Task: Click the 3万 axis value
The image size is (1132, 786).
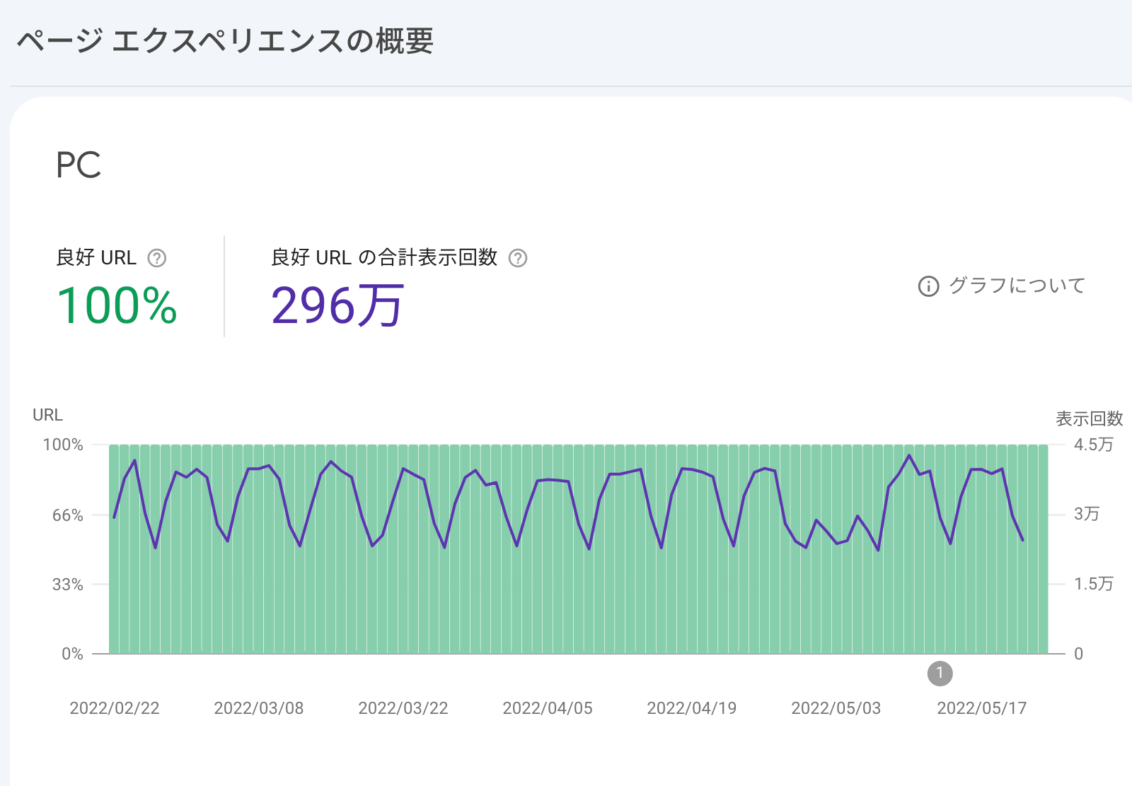Action: [1087, 514]
